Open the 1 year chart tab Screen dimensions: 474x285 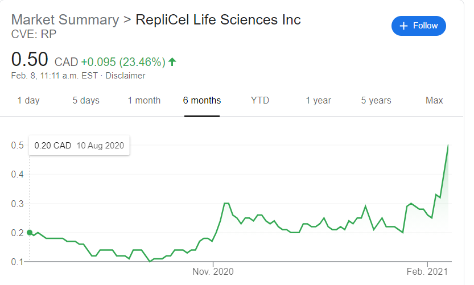coord(318,101)
